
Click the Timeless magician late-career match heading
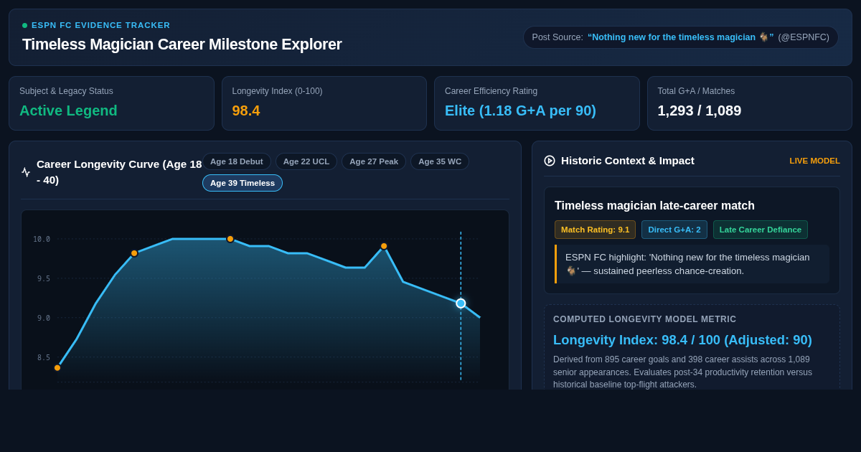pyautogui.click(x=654, y=206)
